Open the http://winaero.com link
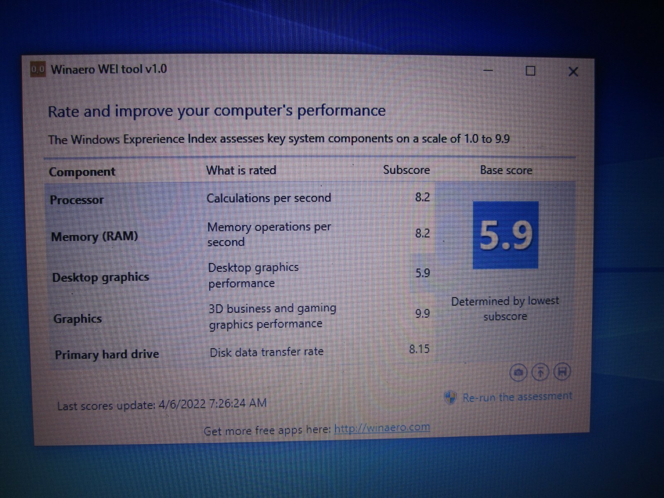 point(382,427)
